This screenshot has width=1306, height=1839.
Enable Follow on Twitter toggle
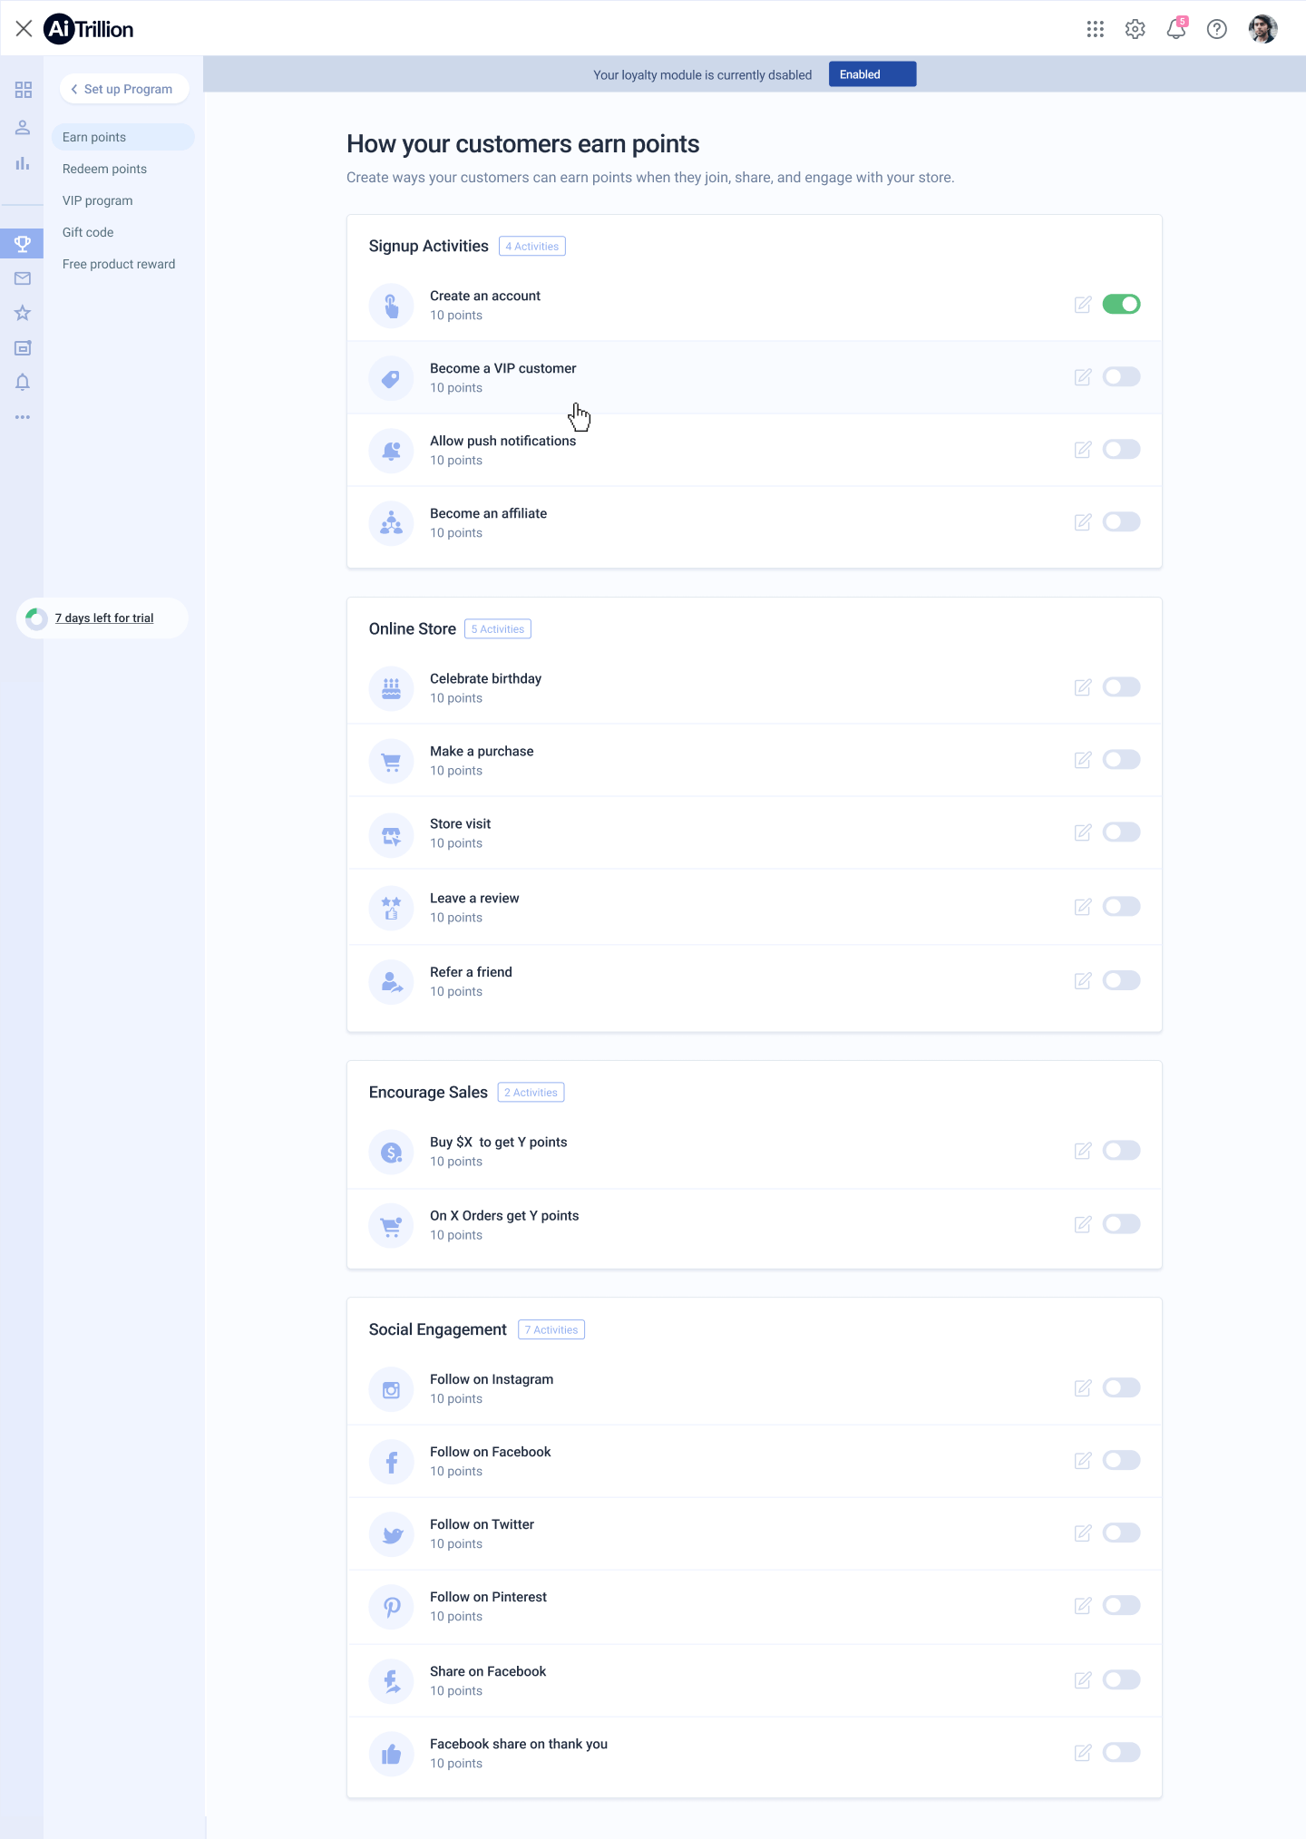coord(1121,1532)
